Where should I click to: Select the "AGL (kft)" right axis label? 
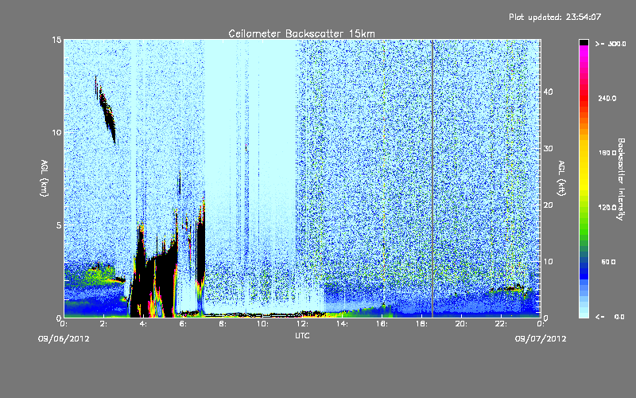[561, 178]
